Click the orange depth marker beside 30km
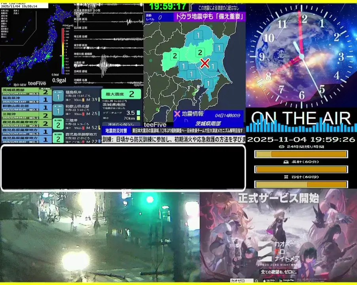The image size is (357, 285). 83,100
